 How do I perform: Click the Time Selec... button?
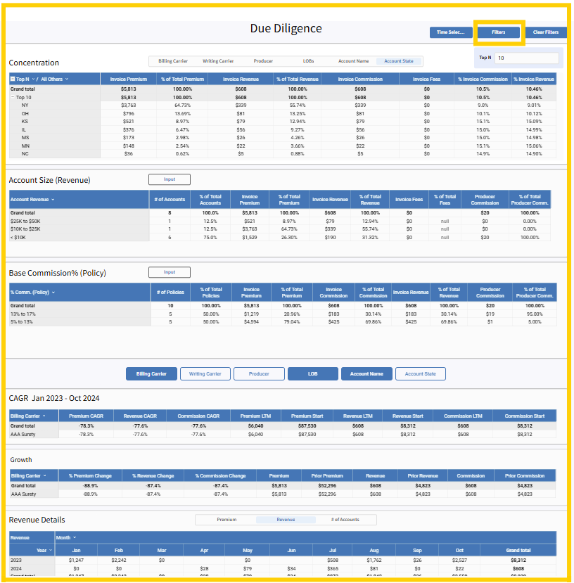451,32
